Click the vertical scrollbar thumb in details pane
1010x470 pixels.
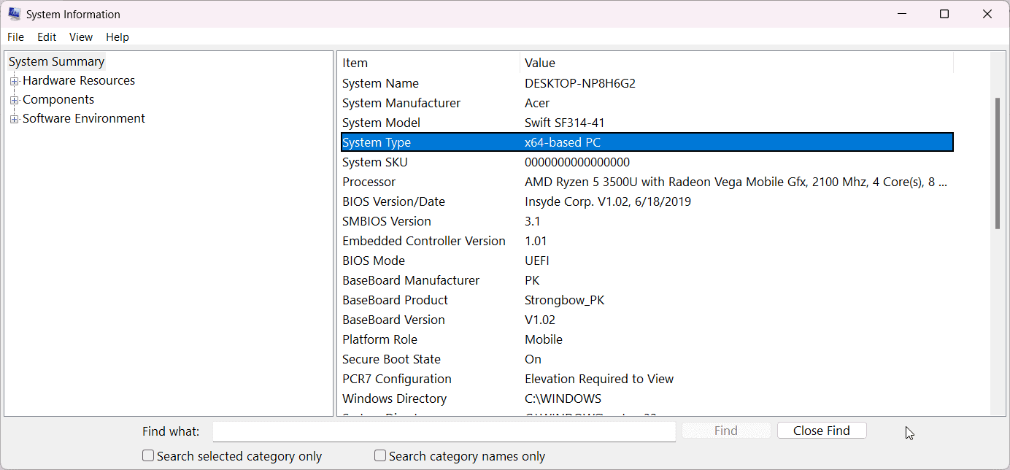coord(998,163)
